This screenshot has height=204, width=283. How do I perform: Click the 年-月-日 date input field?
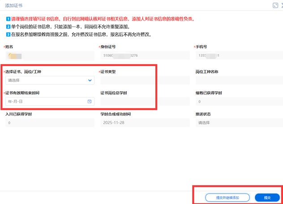click(x=45, y=102)
